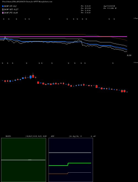Click the '6, -48' ADX reading
Screen dimensions: 138x182
(x=93, y=136)
